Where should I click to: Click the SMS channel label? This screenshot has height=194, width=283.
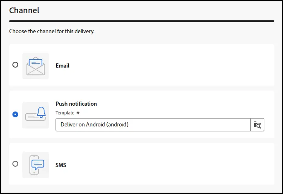(61, 165)
